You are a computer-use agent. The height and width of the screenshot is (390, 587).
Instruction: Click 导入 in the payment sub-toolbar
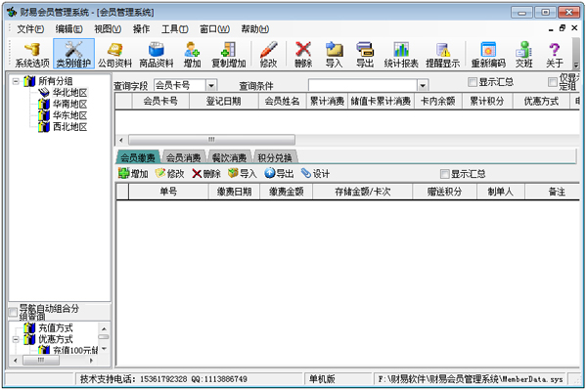[243, 174]
